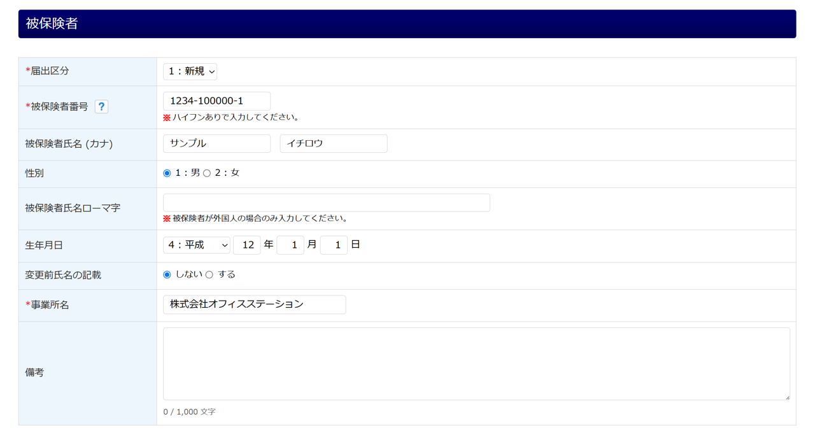This screenshot has height=437, width=815.
Task: Click the 0 / 1,000 文字 counter
Action: tap(189, 412)
